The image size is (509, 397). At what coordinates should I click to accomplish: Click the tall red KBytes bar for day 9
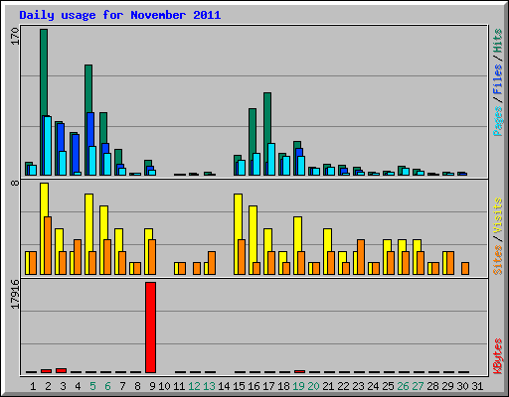150,328
